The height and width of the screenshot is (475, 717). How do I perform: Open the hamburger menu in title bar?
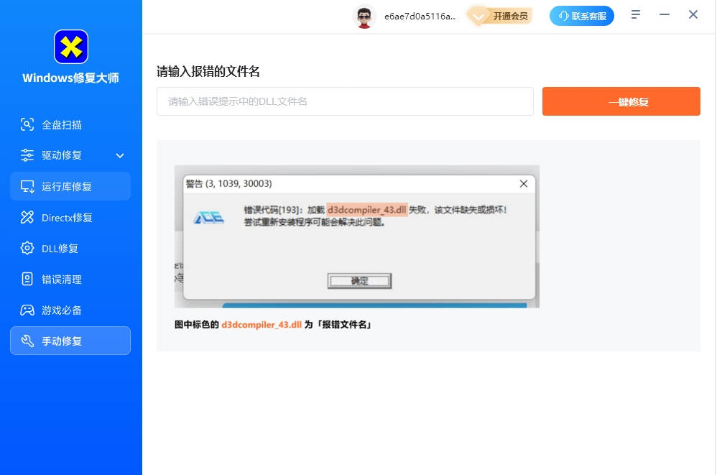pyautogui.click(x=636, y=15)
